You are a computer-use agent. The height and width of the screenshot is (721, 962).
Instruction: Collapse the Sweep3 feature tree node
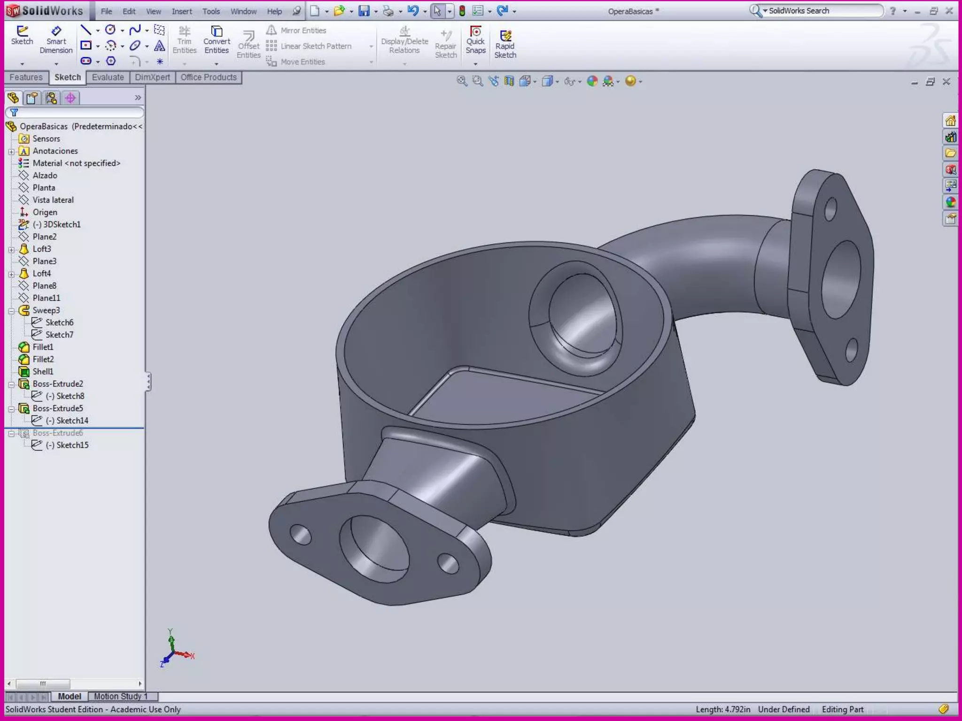click(x=12, y=311)
